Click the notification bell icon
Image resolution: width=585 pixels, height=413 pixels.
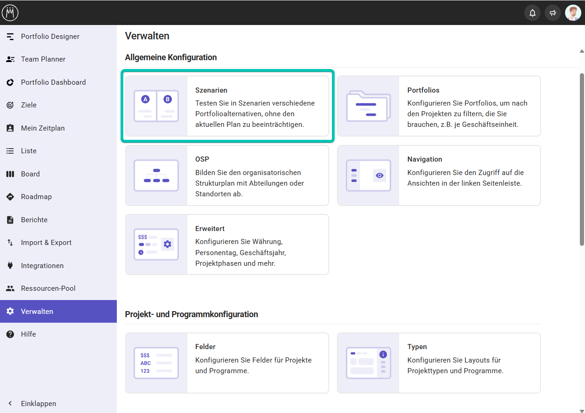(532, 13)
